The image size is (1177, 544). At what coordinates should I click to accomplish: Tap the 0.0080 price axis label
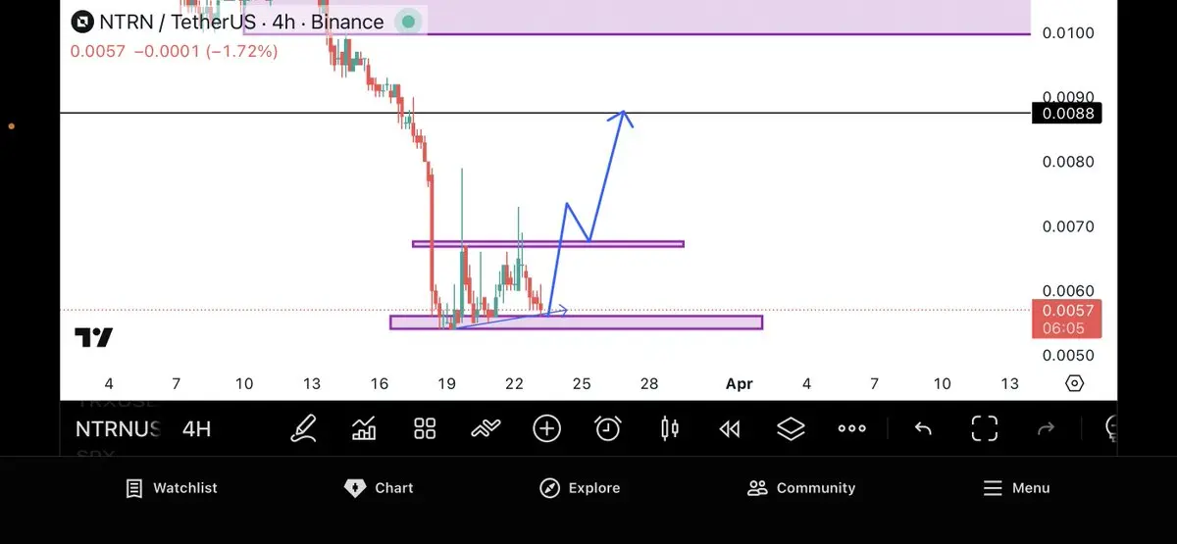pos(1067,162)
